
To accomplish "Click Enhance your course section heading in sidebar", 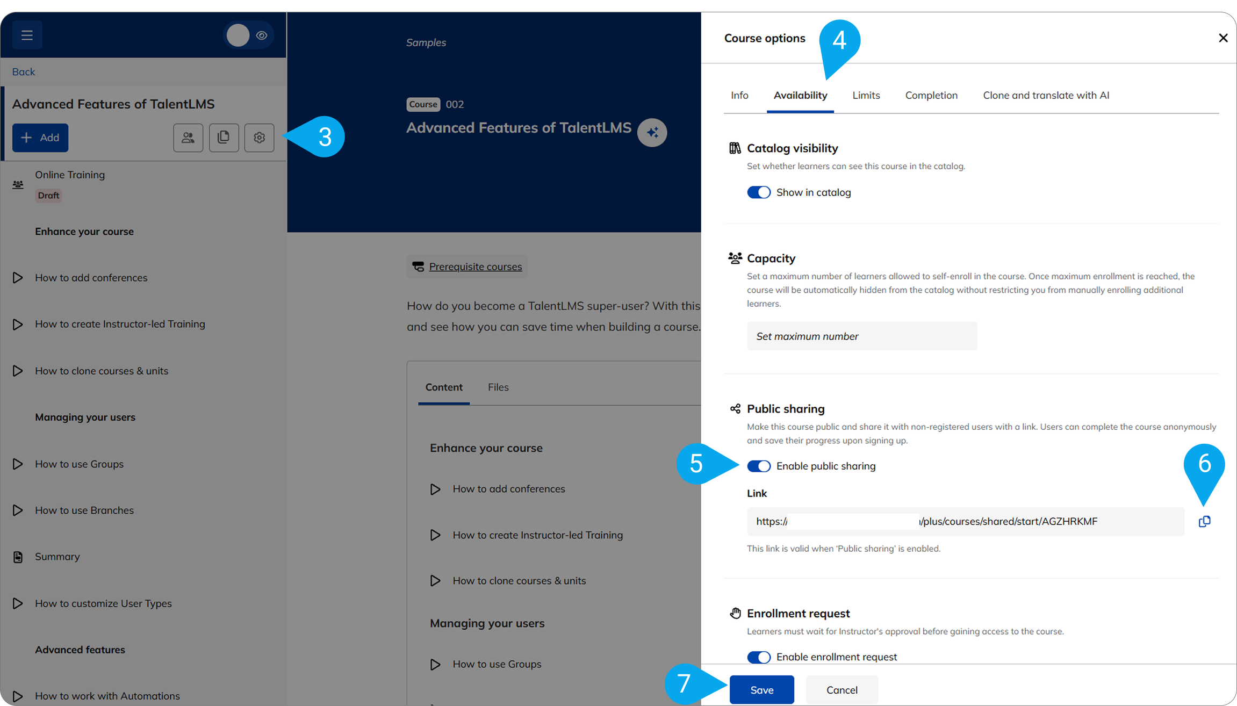I will point(84,232).
